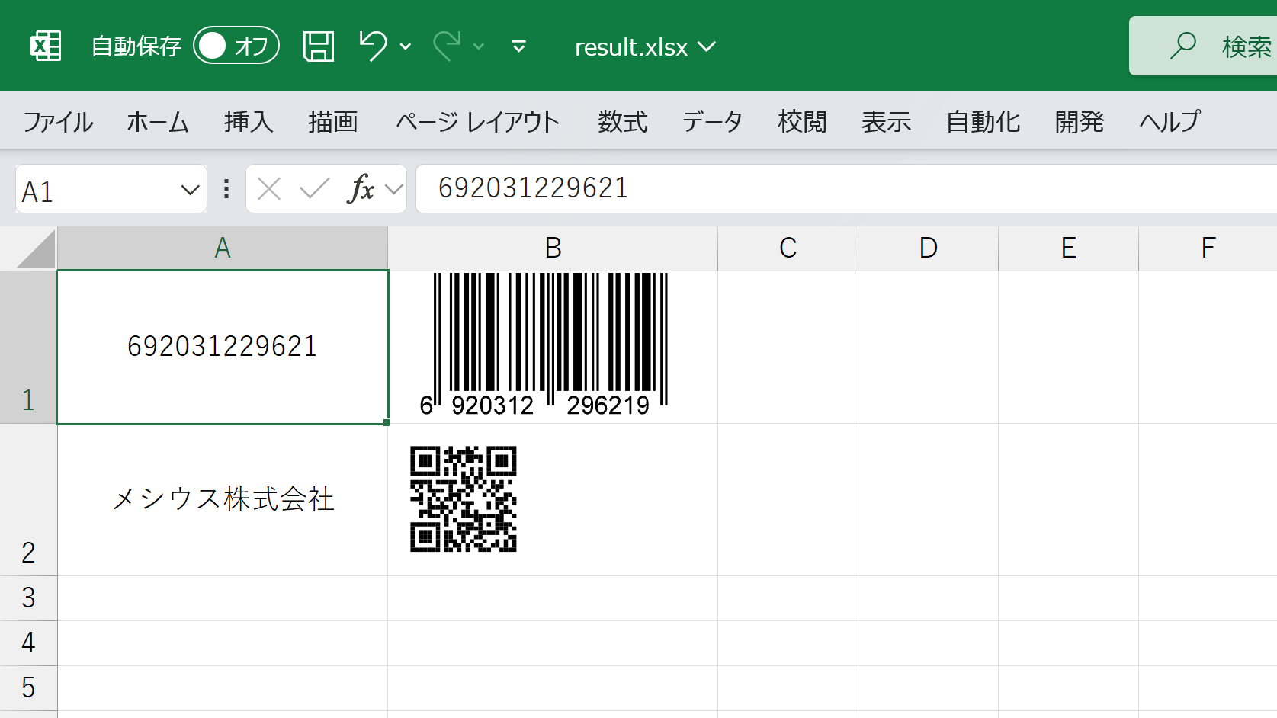Click the formula bar grip dots handle
The width and height of the screenshot is (1277, 718).
[226, 188]
